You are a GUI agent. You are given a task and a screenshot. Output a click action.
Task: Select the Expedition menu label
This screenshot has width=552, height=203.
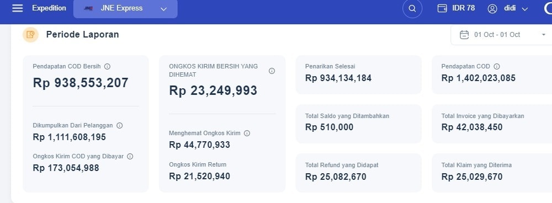(49, 8)
